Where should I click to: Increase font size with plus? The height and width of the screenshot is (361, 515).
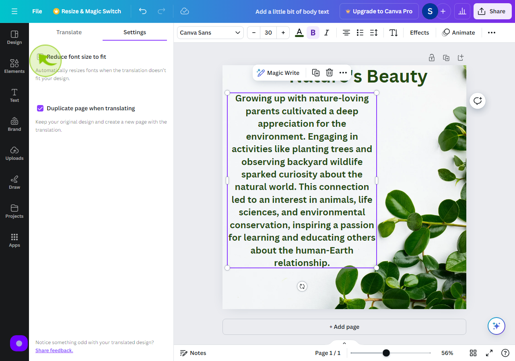click(283, 33)
